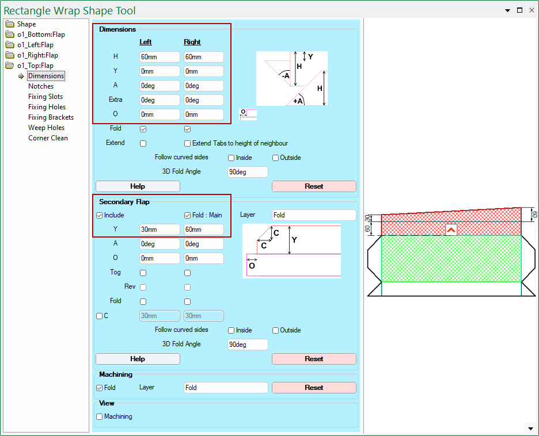Viewport: 539px width, 436px height.
Task: Toggle the Secondary Flap Include checkbox
Action: [x=100, y=215]
